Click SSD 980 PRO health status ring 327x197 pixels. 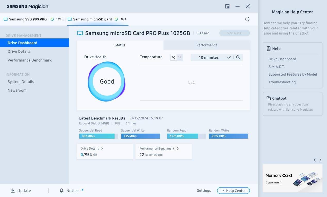point(52,19)
